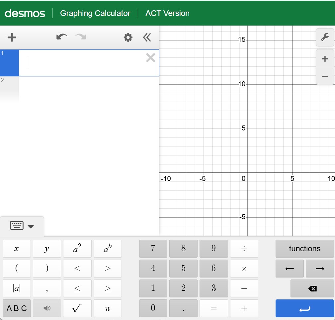Zoom out on the graph
335x320 pixels.
pyautogui.click(x=325, y=76)
